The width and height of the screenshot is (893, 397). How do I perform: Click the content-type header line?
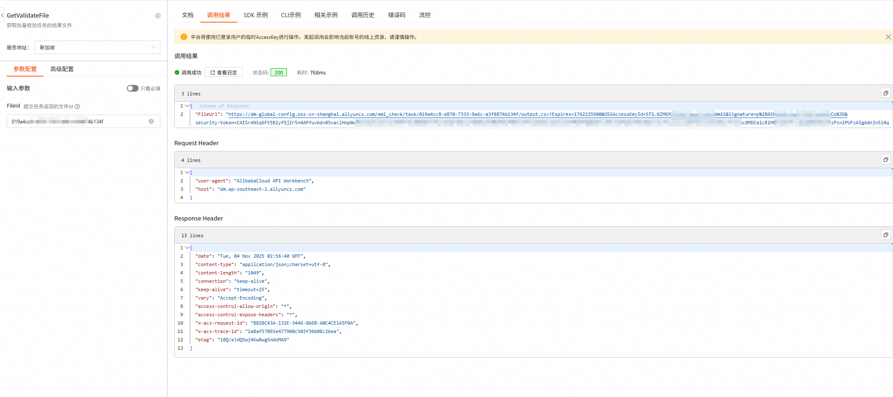(x=263, y=264)
